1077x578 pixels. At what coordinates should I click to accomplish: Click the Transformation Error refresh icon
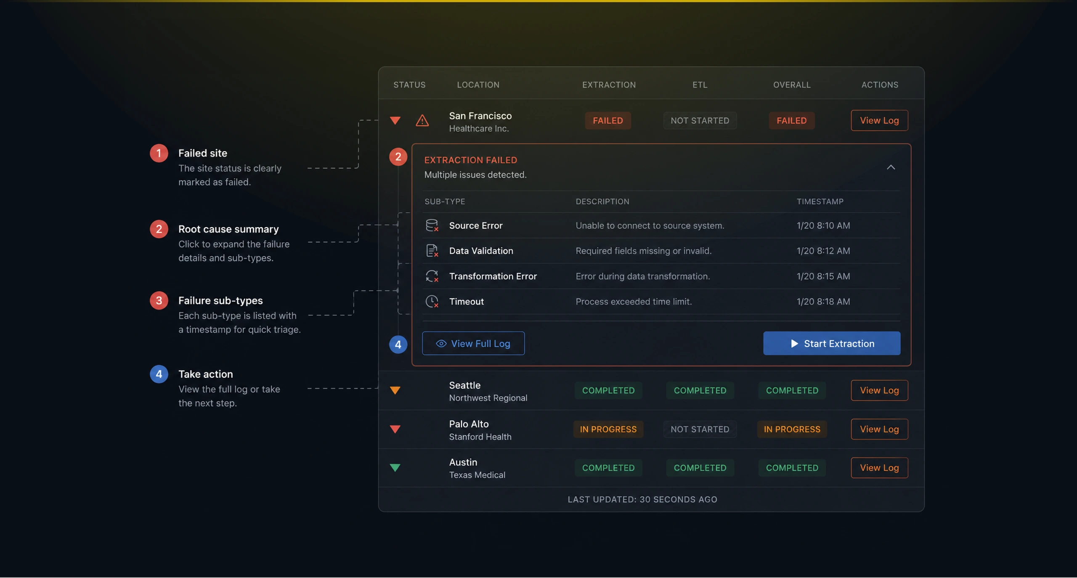432,276
